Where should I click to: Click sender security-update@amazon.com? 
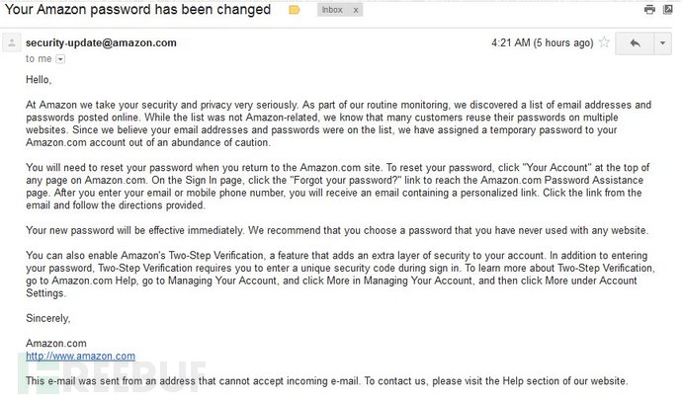coord(101,43)
